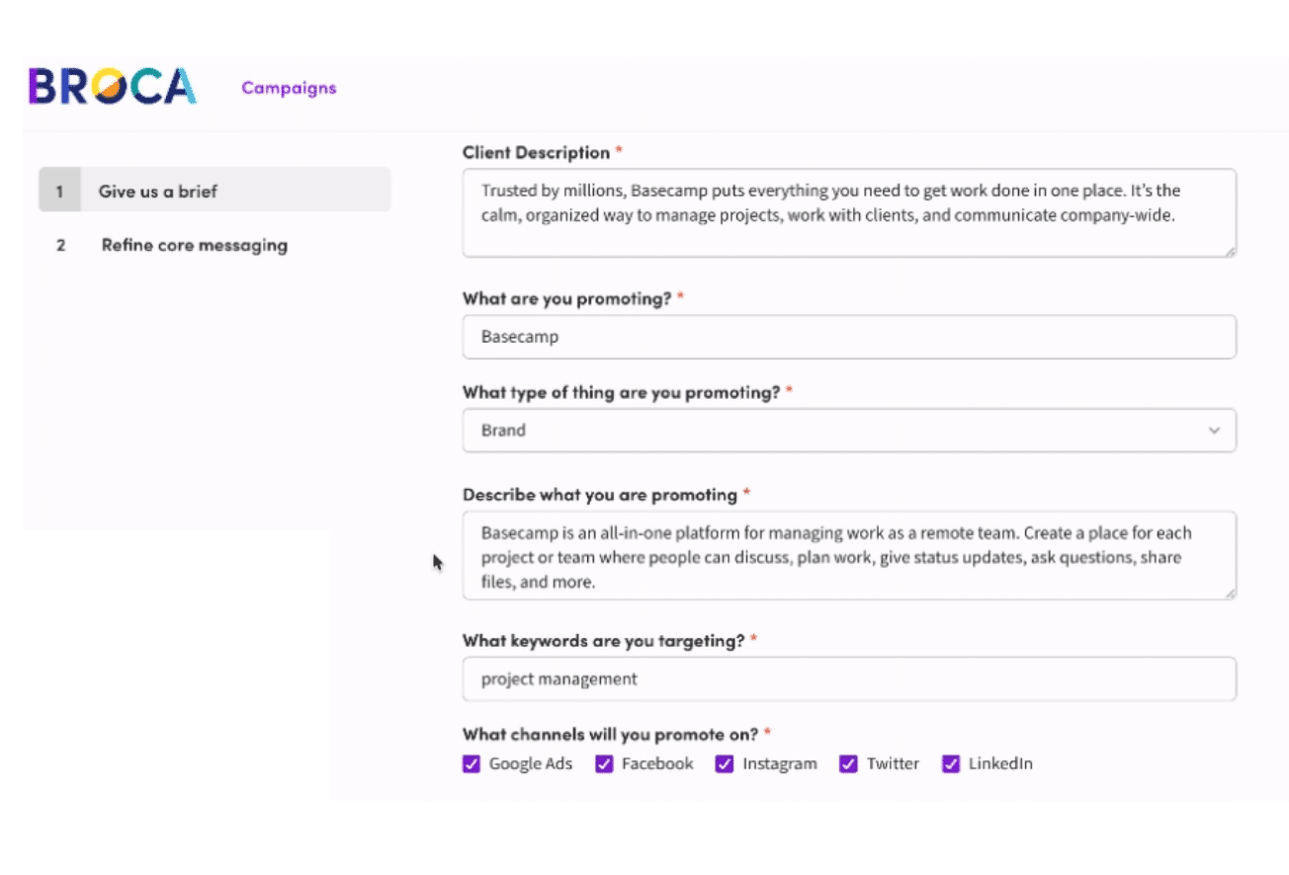Deselect the LinkedIn checkbox
Screen dimensions: 1289x875
tap(951, 763)
